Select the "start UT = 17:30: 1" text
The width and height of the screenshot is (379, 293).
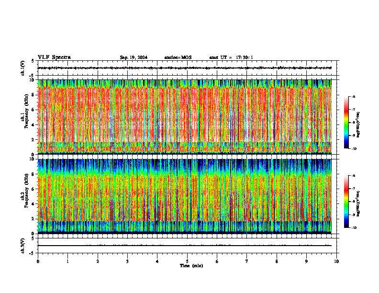click(x=231, y=57)
